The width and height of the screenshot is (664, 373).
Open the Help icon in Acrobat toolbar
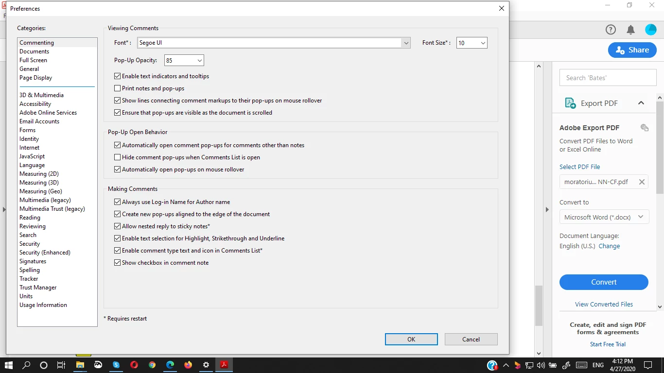(x=611, y=30)
